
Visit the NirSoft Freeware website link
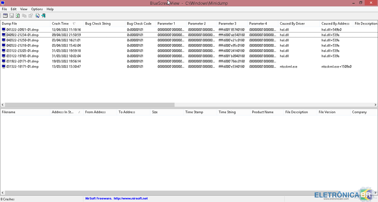click(x=116, y=198)
